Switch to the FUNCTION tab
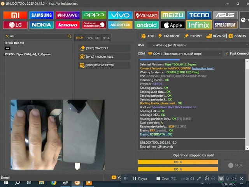Screen dimensions: 249x187 click(x=93, y=38)
